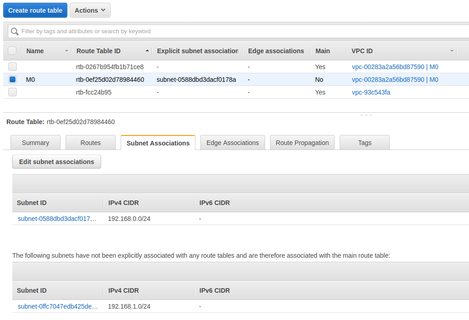Select all route tables via header checkbox
This screenshot has width=469, height=320.
pyautogui.click(x=12, y=50)
